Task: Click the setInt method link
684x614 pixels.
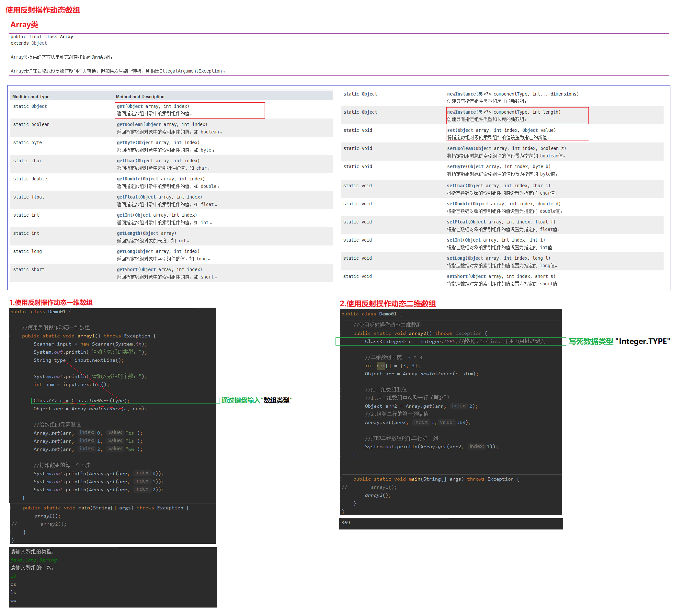Action: 454,240
